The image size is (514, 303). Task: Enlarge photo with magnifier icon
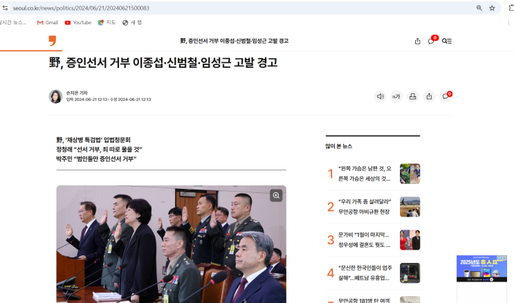(276, 196)
